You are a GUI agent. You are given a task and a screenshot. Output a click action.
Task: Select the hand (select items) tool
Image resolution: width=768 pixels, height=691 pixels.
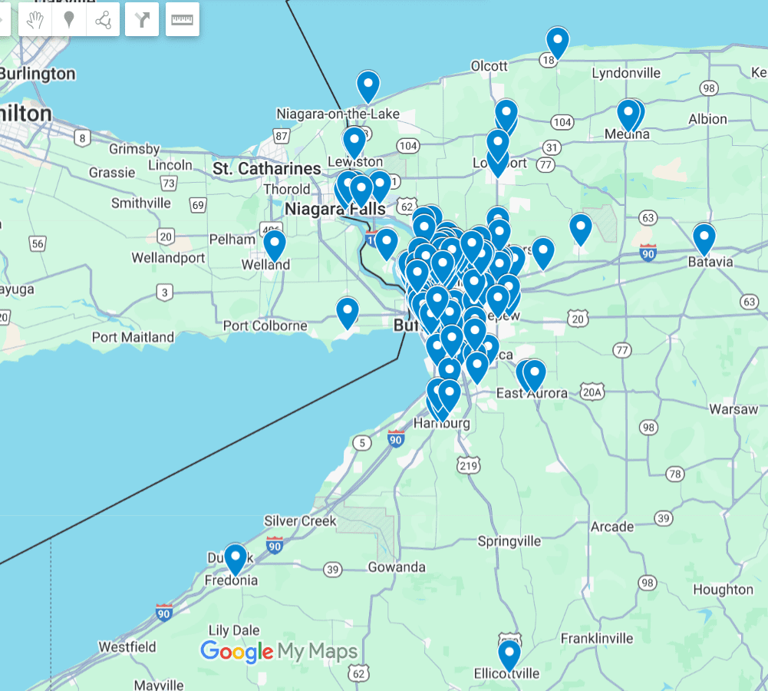(35, 20)
